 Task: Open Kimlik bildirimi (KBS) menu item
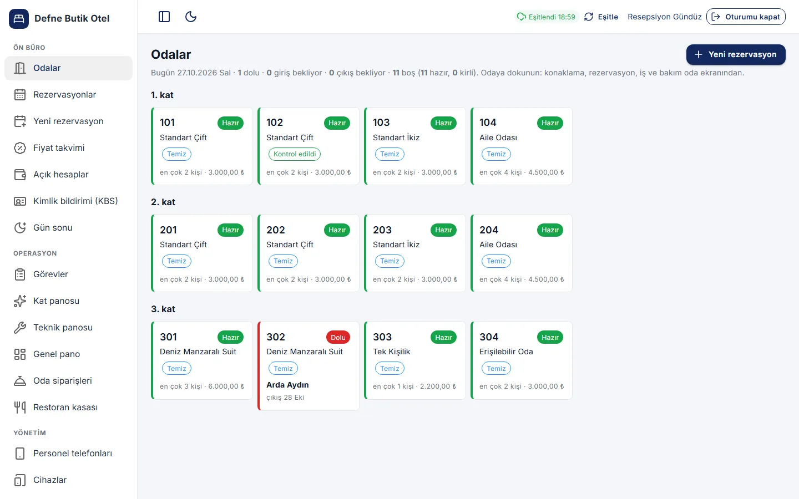click(68, 201)
